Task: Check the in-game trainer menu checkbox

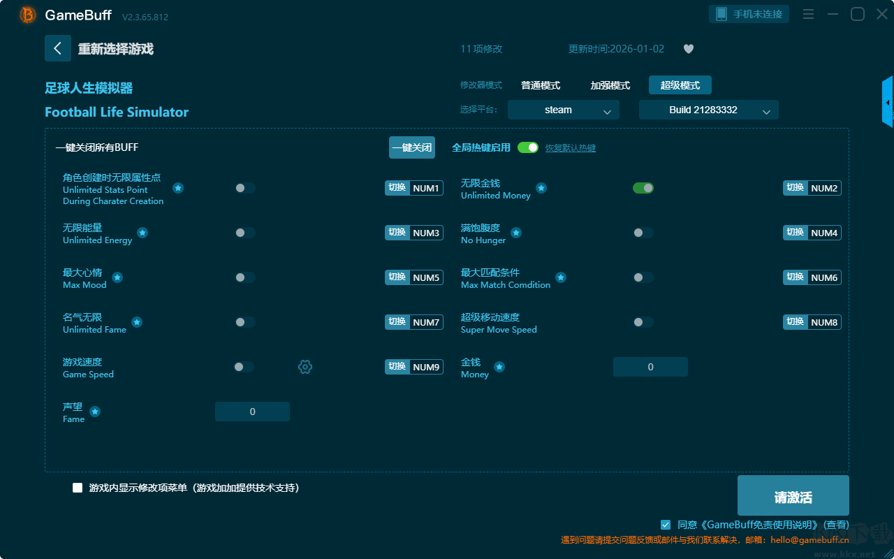Action: [x=78, y=488]
